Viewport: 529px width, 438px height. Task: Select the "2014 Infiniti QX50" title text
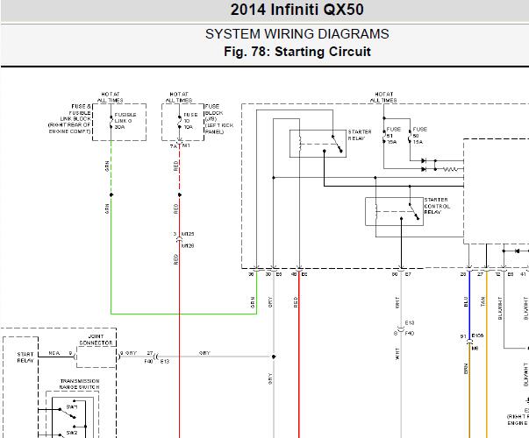[x=297, y=10]
